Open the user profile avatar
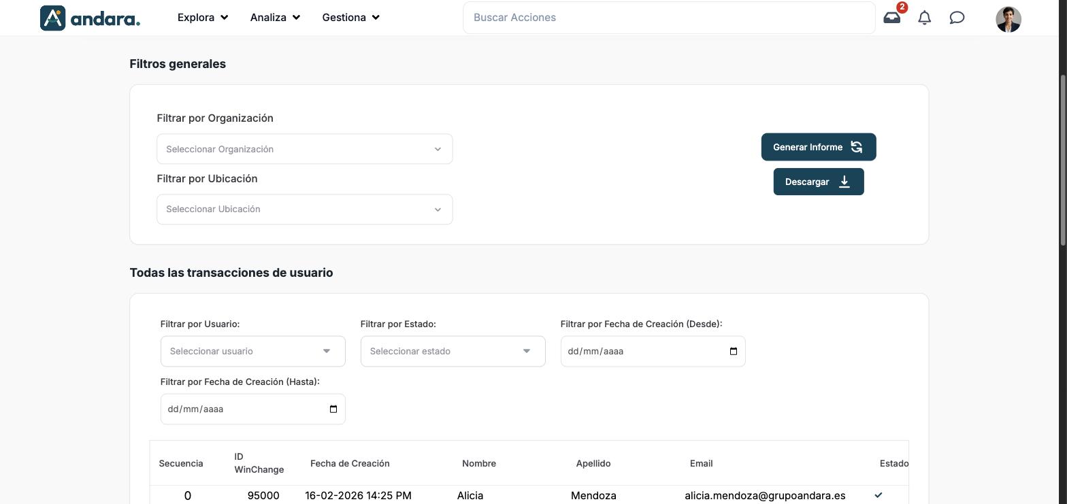 click(x=1008, y=19)
